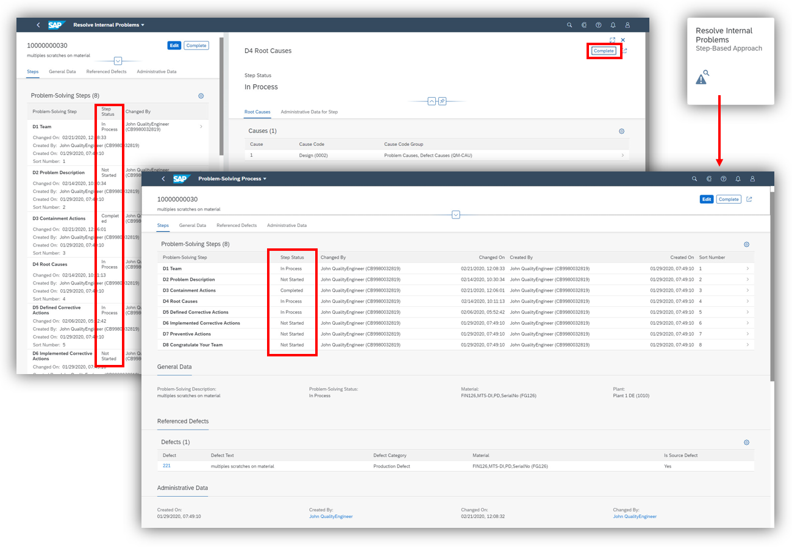This screenshot has height=548, width=792.
Task: Click SAP logo in Problem-Solving Process window
Action: (182, 179)
